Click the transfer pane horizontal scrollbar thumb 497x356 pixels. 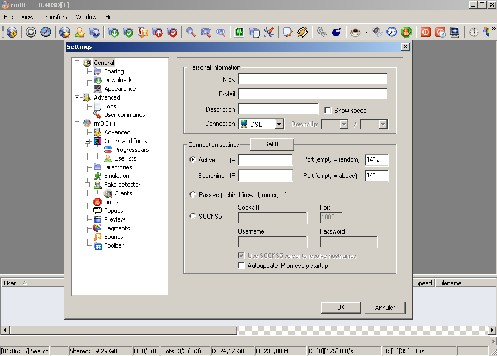tap(124, 330)
